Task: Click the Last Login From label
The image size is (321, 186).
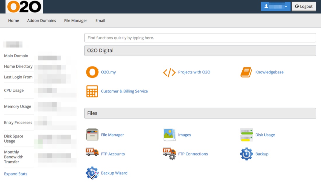Action: click(18, 77)
